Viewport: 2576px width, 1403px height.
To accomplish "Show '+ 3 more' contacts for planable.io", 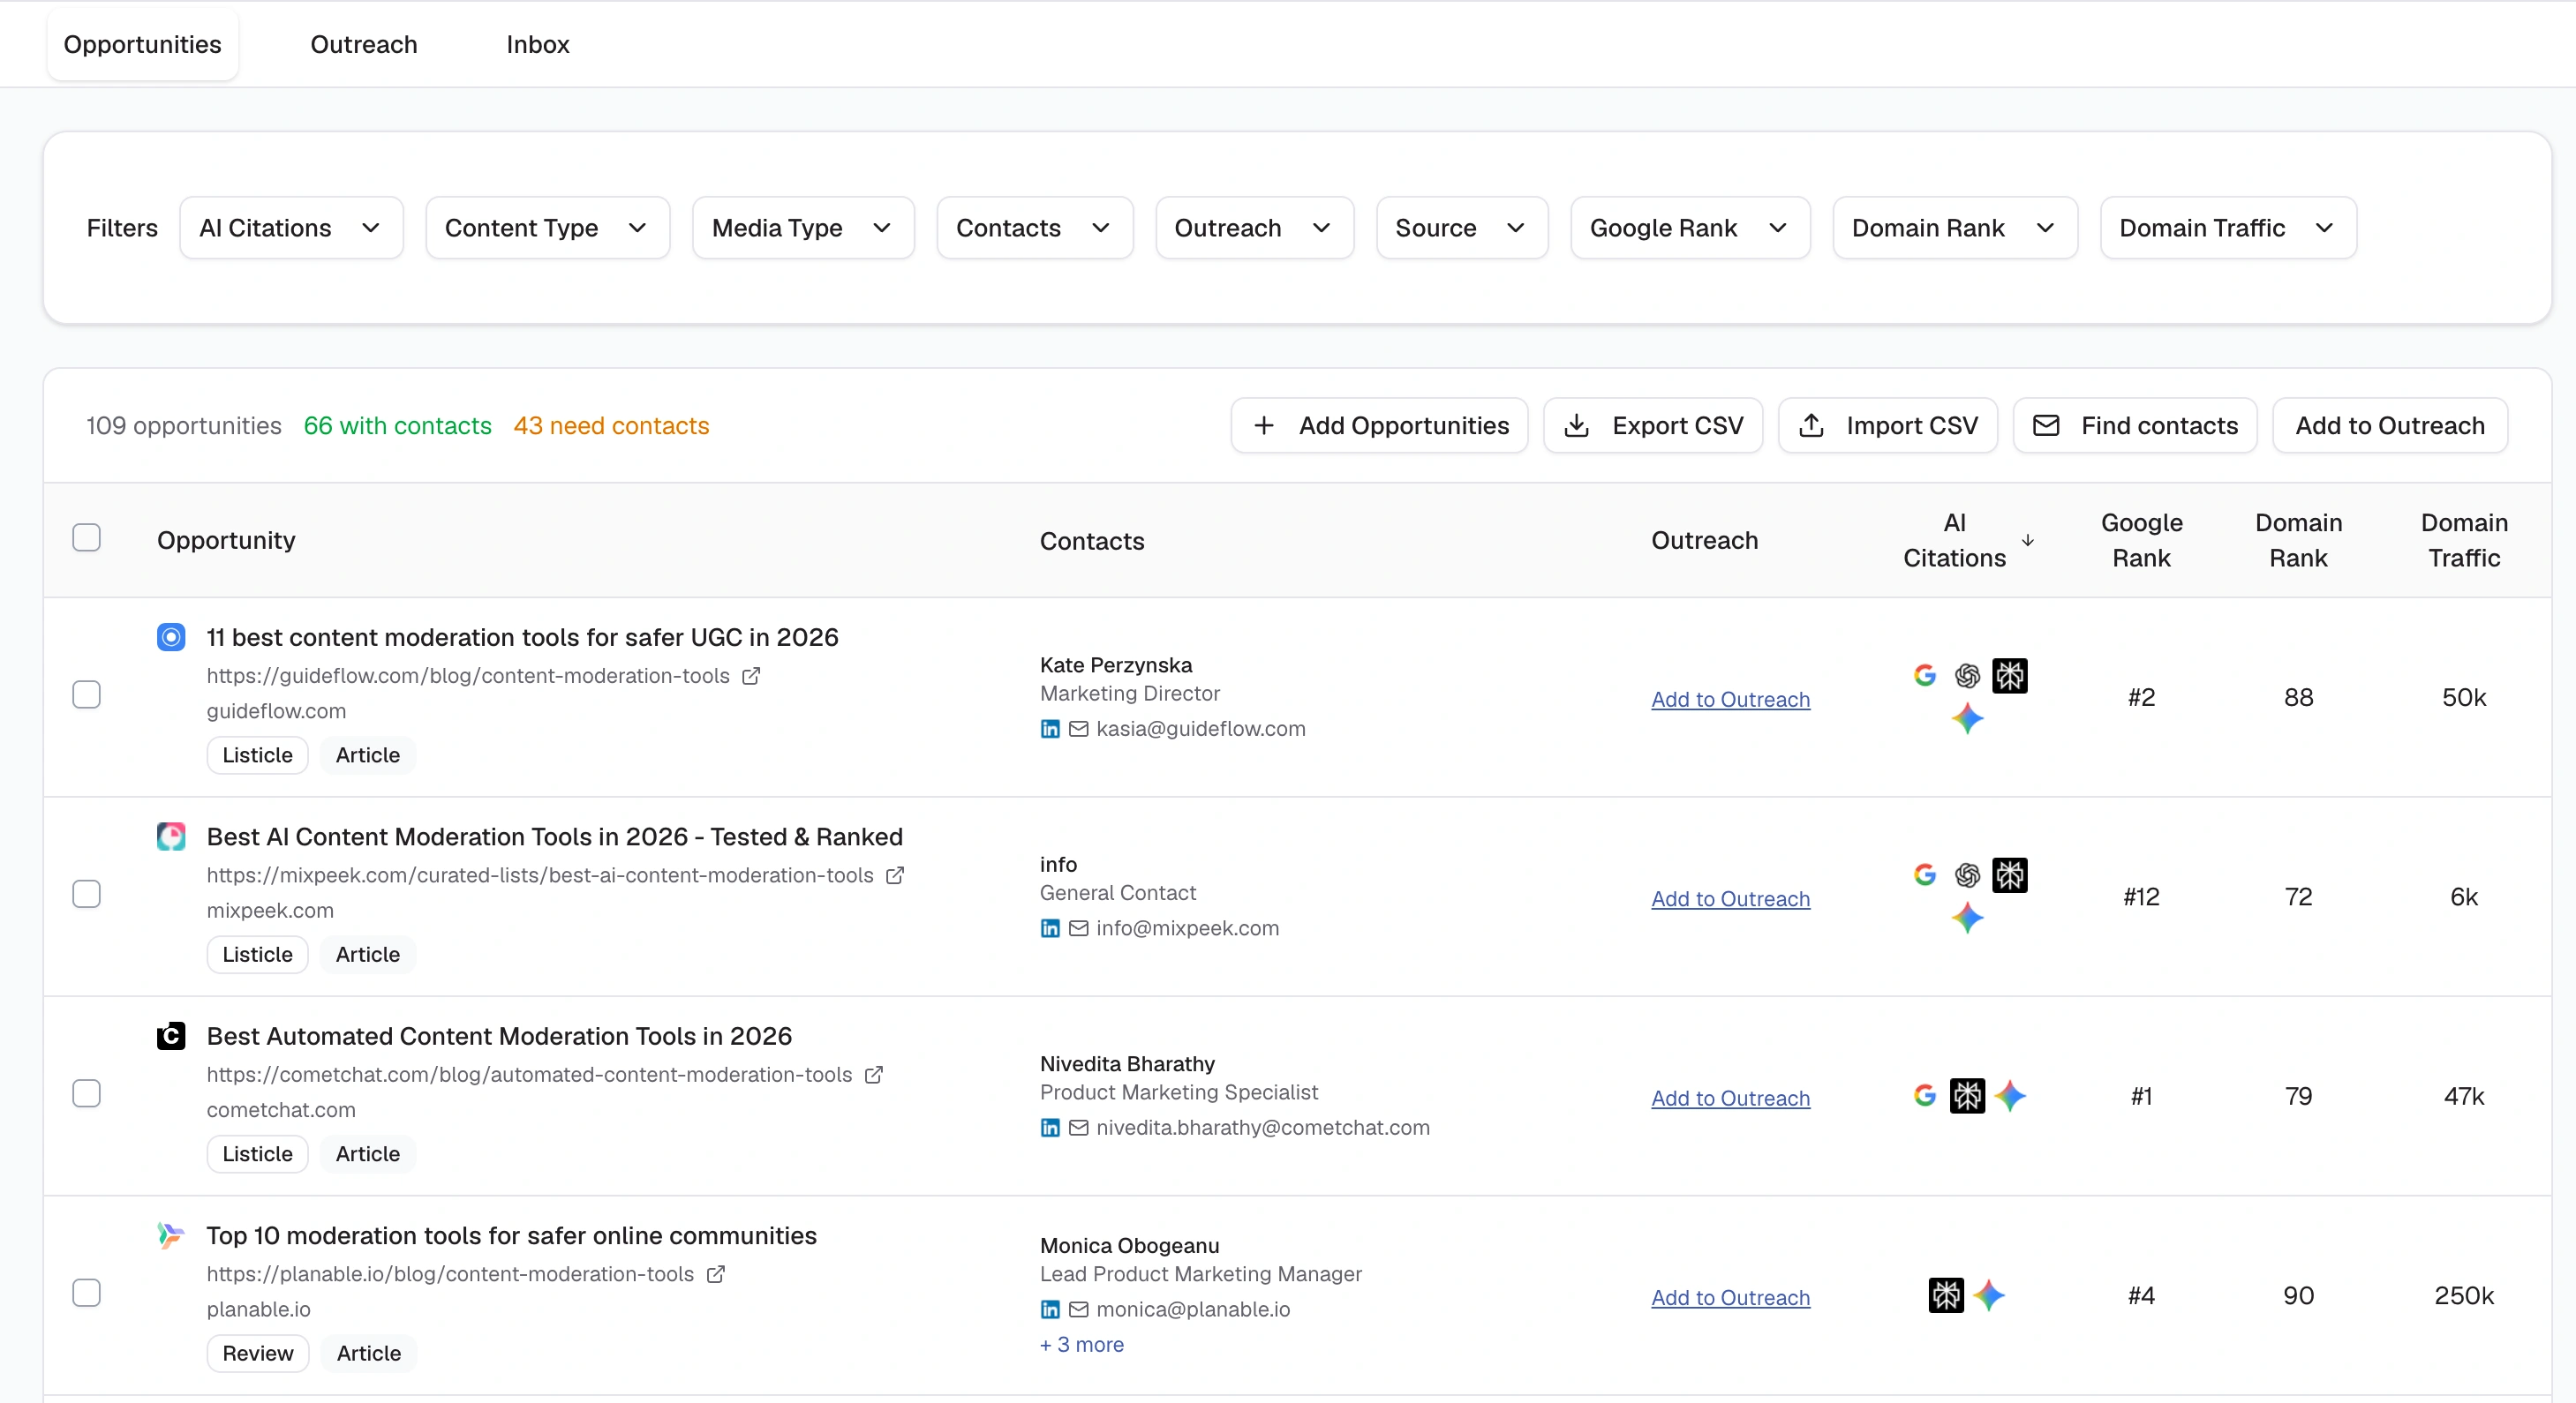I will click(1082, 1345).
